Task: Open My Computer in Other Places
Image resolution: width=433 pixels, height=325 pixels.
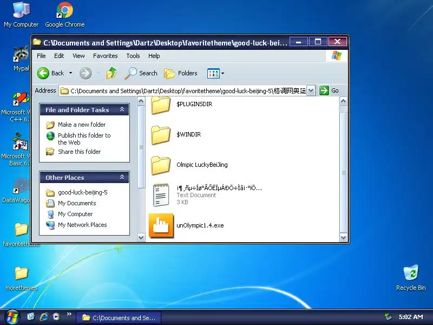Action: point(75,214)
